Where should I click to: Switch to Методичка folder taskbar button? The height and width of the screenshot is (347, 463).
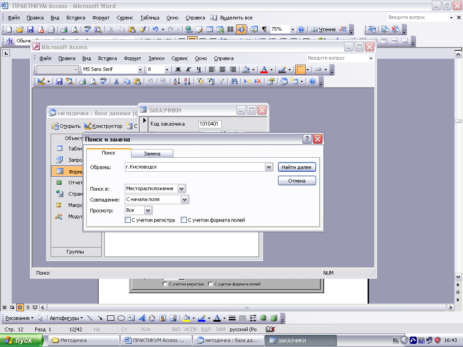coord(84,341)
